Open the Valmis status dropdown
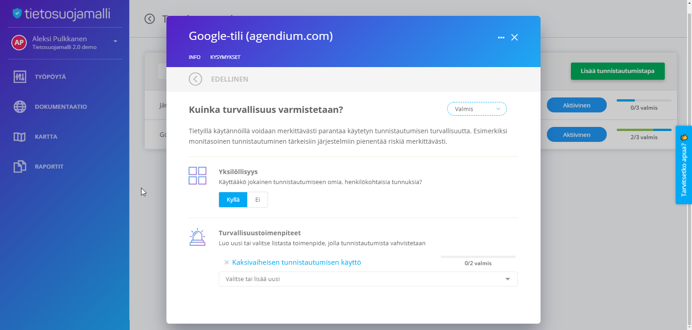 (477, 109)
